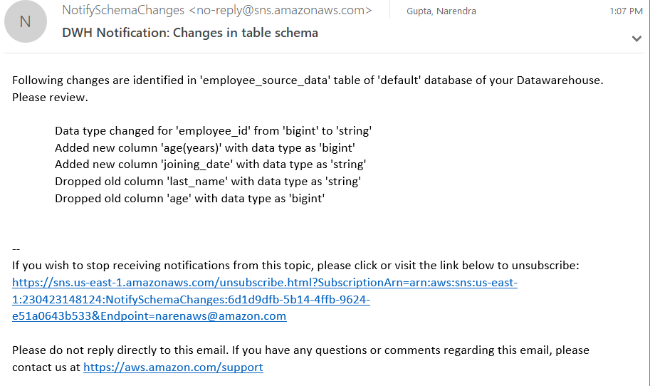This screenshot has width=650, height=386.
Task: Click the 'Following changes are identified' sentence
Action: click(307, 80)
